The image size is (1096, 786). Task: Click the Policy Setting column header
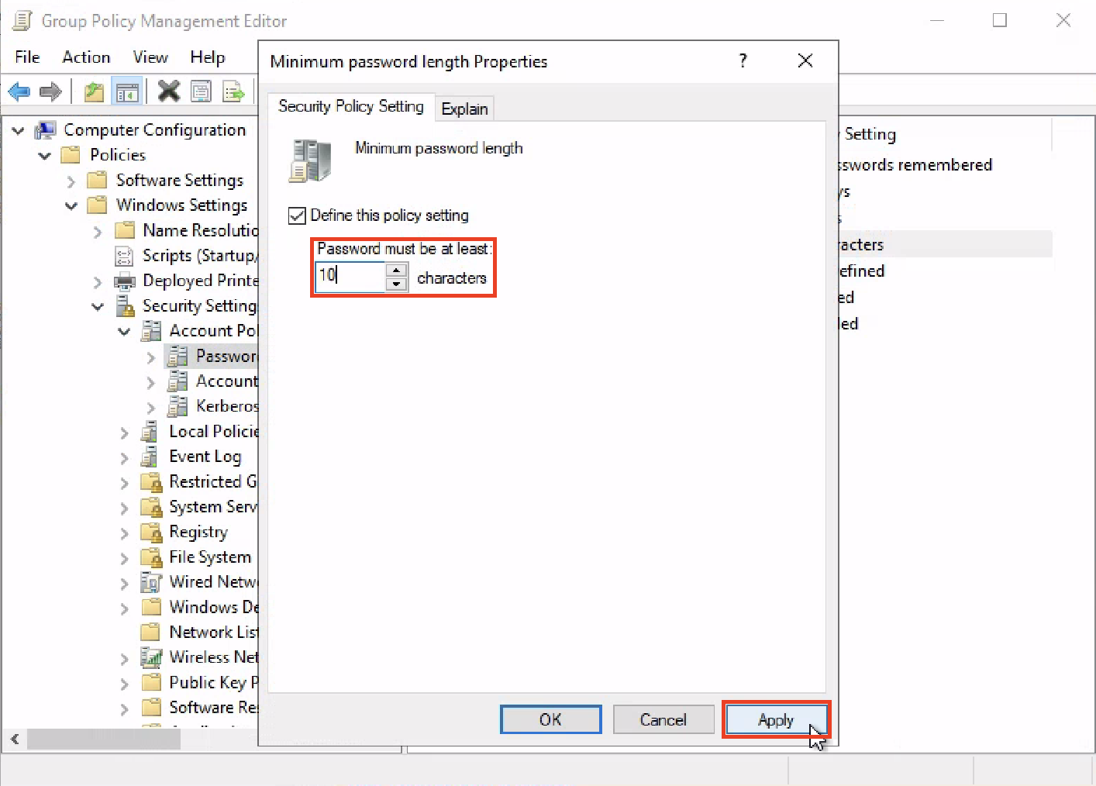[945, 134]
